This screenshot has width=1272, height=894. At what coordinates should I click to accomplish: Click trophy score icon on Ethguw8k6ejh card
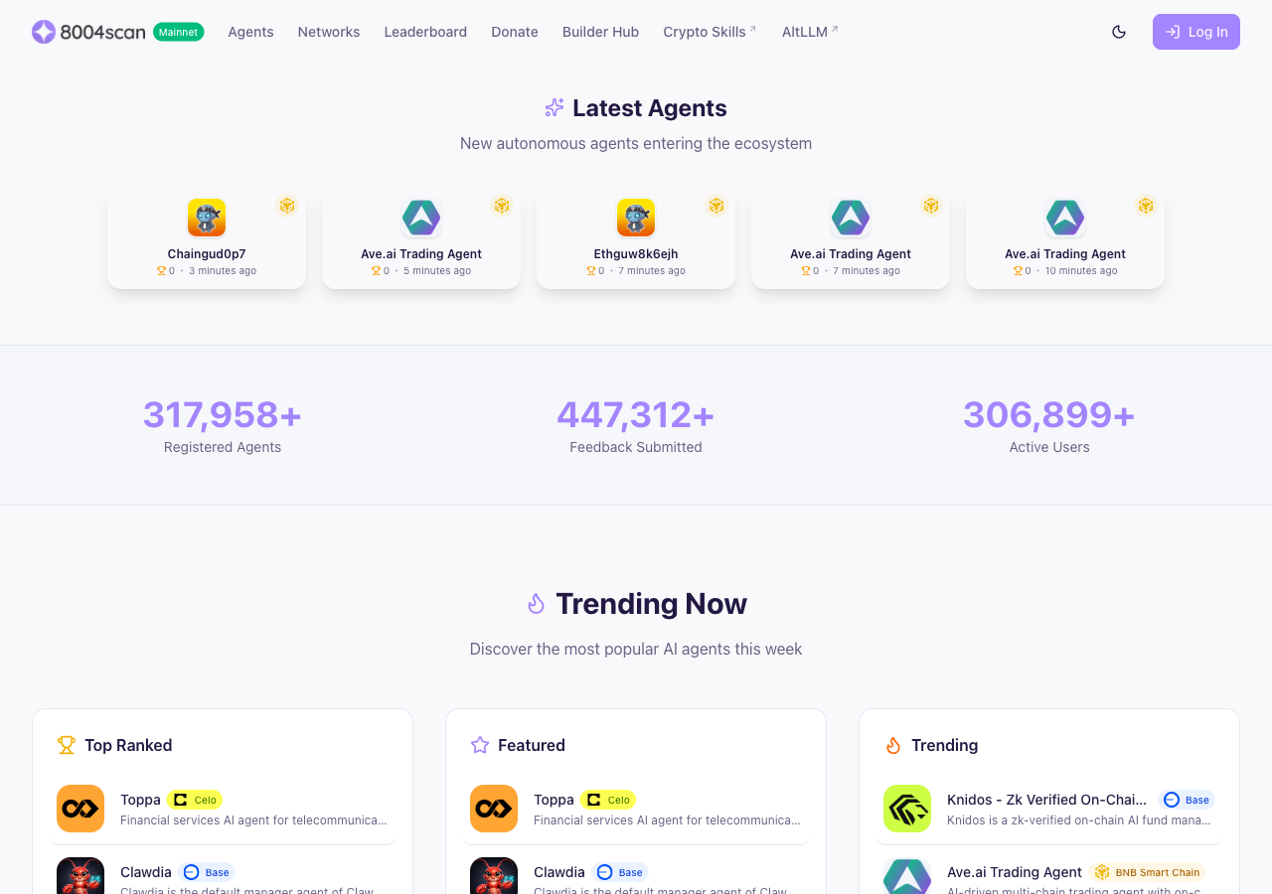590,270
